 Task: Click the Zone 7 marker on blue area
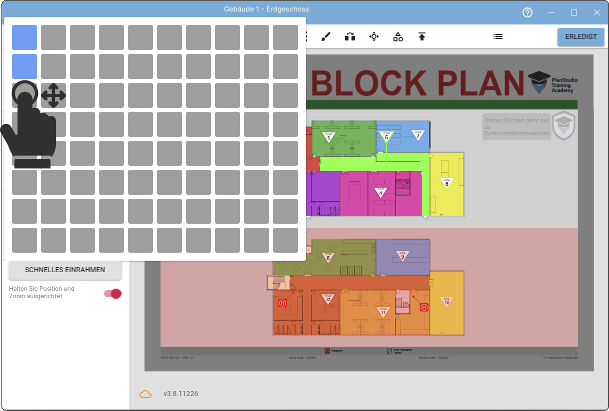click(x=418, y=135)
